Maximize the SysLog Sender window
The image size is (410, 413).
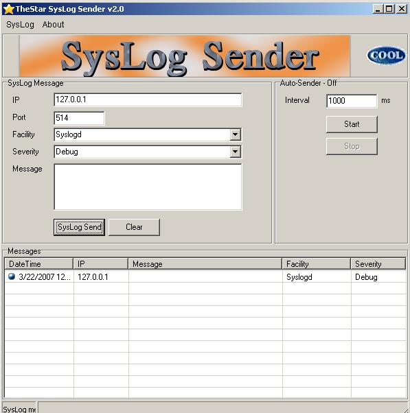(389, 9)
